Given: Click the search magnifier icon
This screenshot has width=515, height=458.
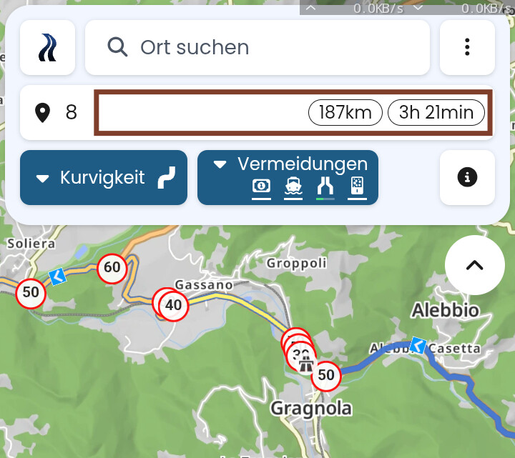Looking at the screenshot, I should tap(117, 47).
